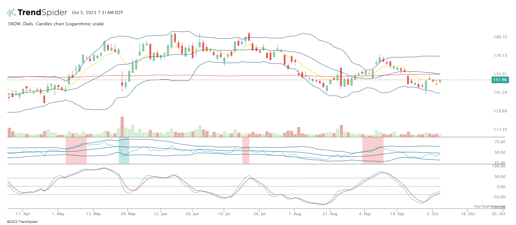
Task: Click the TrendSpider logo icon
Action: 11,13
